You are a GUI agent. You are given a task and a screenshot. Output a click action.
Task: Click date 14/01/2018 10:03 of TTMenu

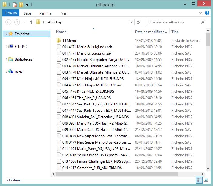[148, 41]
